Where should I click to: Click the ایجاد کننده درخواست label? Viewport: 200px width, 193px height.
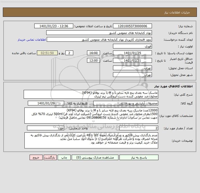178,40
